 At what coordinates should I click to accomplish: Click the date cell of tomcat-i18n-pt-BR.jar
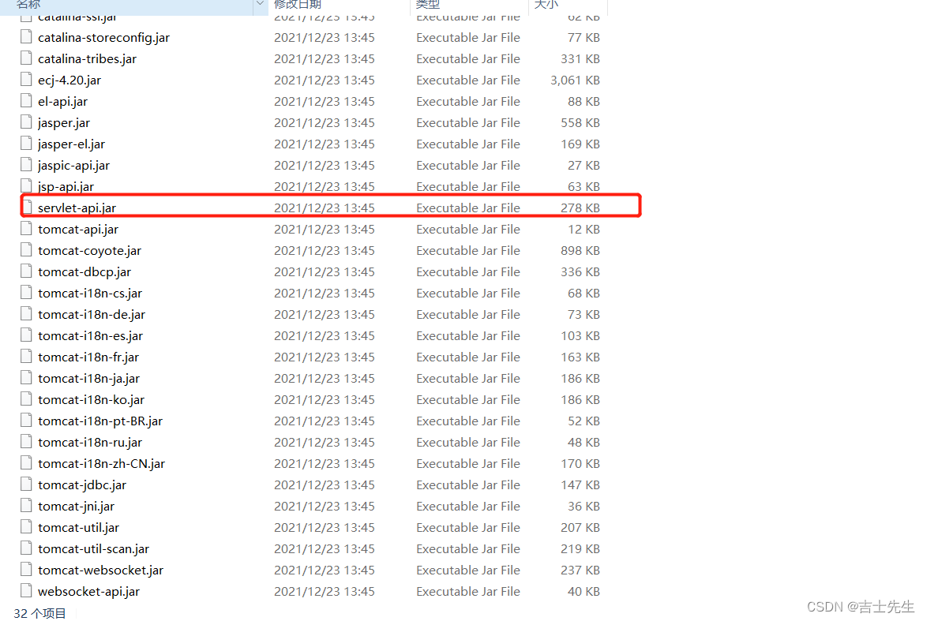[x=324, y=421]
